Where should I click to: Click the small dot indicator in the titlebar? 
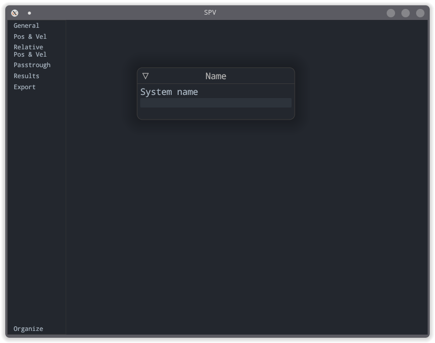(x=29, y=13)
